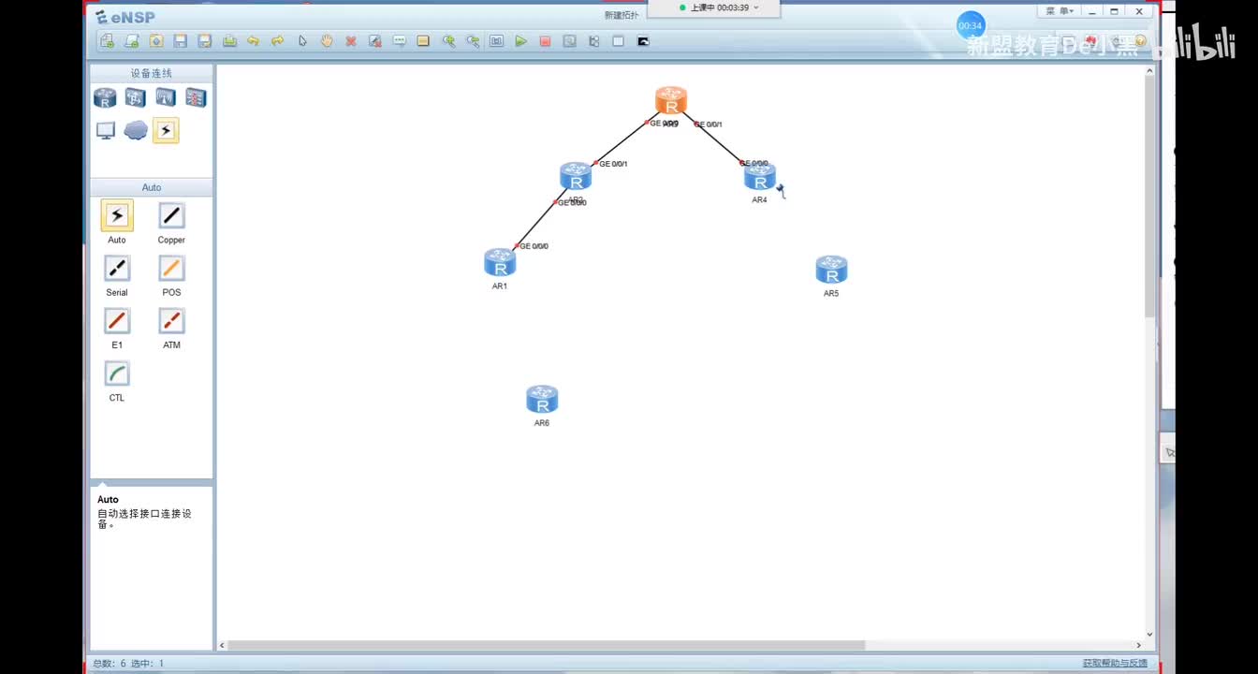Zoom in on the topology

448,41
